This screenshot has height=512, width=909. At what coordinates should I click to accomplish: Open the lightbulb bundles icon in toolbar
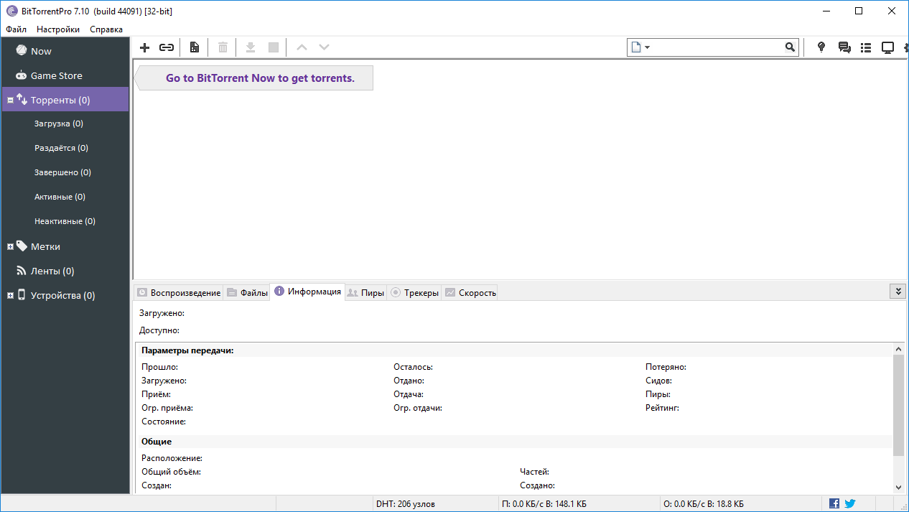pyautogui.click(x=821, y=47)
